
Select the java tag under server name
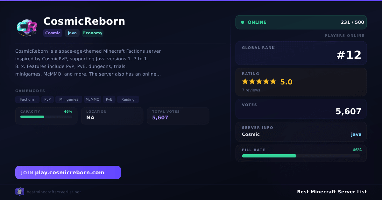[x=72, y=33]
